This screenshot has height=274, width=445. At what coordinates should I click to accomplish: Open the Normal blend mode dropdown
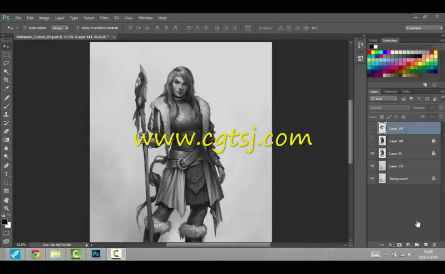tap(389, 108)
